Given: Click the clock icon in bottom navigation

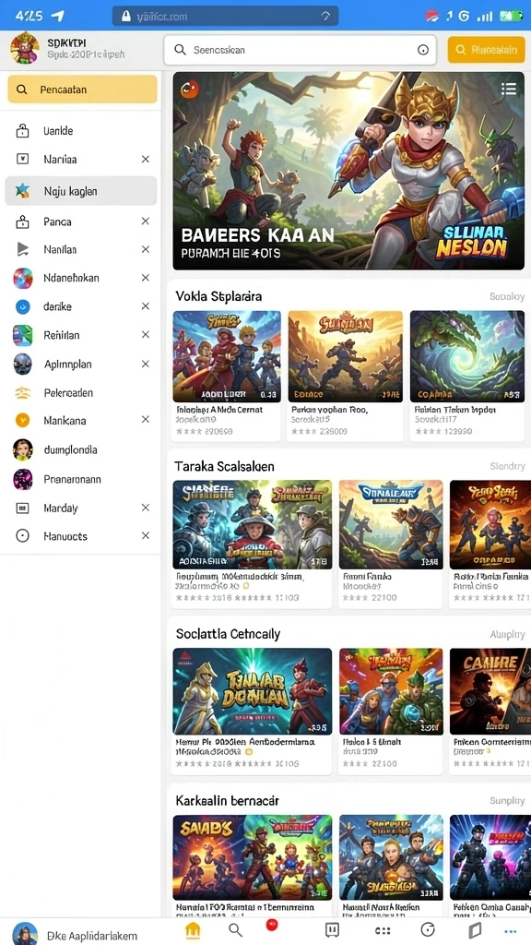Looking at the screenshot, I should 428,930.
